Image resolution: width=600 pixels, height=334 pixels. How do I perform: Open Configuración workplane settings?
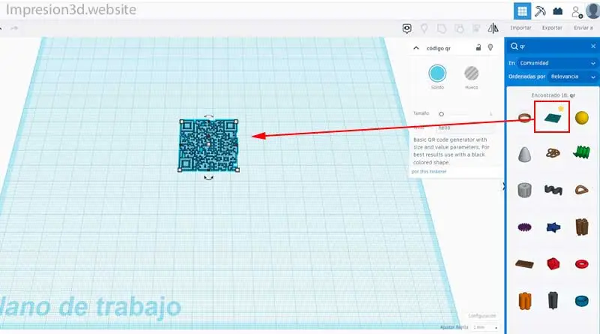481,316
